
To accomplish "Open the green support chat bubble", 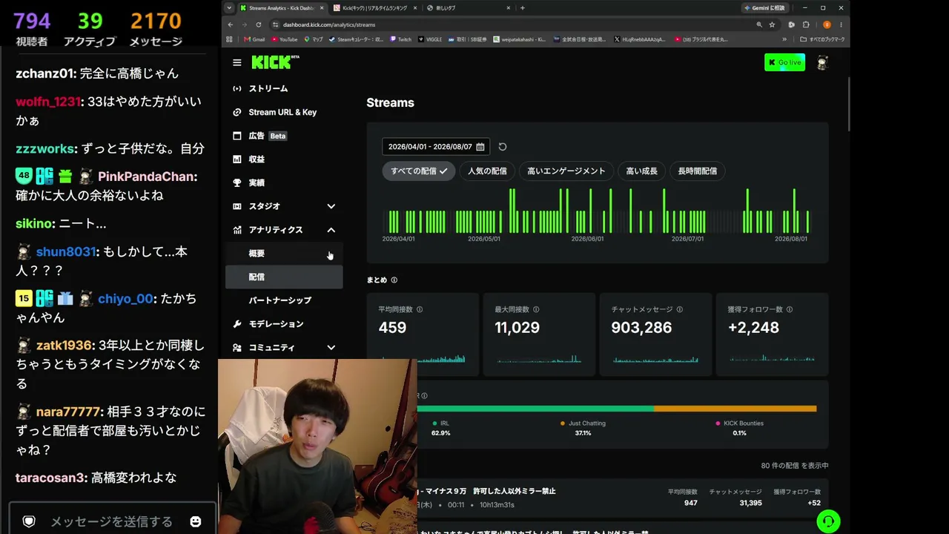I will (828, 521).
